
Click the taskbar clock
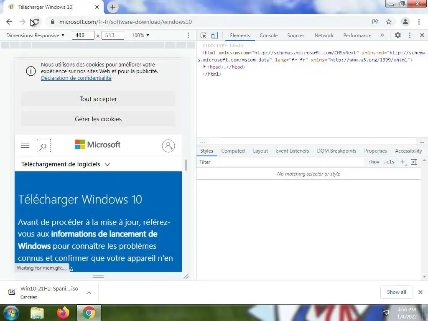[x=407, y=313]
